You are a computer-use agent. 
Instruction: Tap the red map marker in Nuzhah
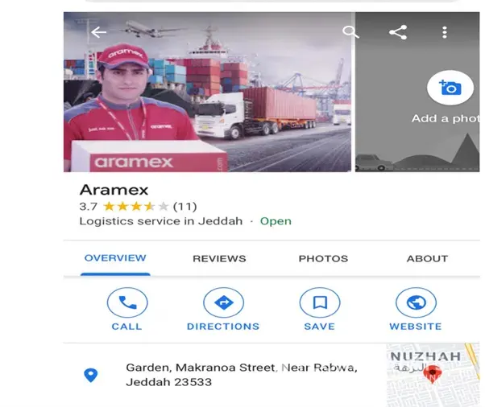[x=433, y=374]
